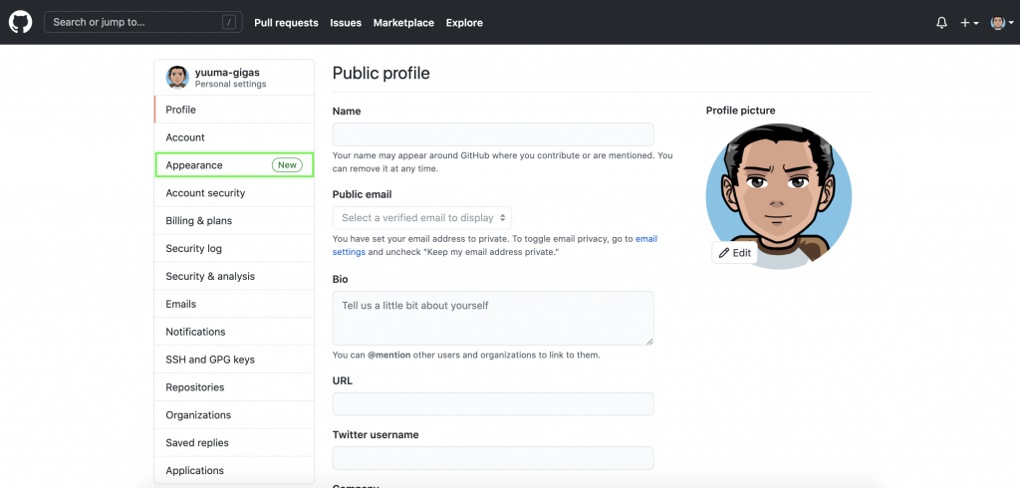Image resolution: width=1020 pixels, height=488 pixels.
Task: Go to Issues in top navigation
Action: (x=346, y=23)
